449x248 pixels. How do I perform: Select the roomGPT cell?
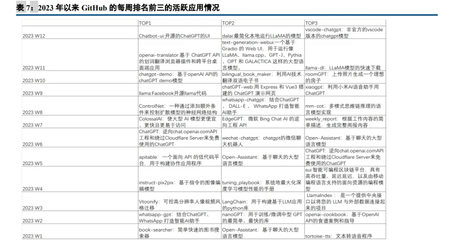(x=344, y=77)
